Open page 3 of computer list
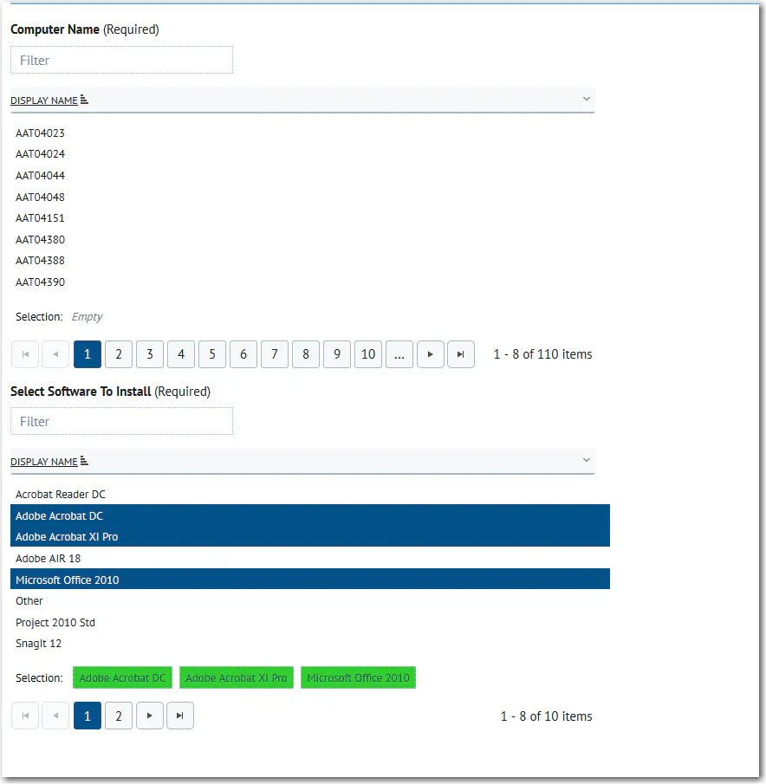766x784 pixels. [x=150, y=354]
